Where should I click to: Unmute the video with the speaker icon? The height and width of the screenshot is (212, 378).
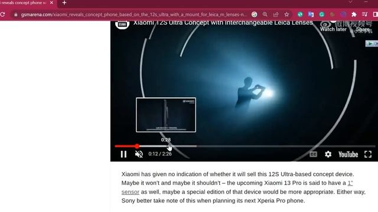point(139,154)
